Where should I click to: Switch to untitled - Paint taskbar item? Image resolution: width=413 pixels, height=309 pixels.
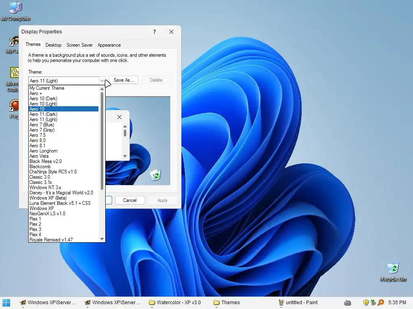coord(298,303)
